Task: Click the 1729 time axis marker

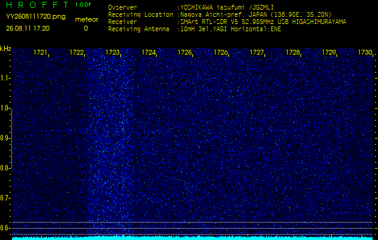Action: 329,52
